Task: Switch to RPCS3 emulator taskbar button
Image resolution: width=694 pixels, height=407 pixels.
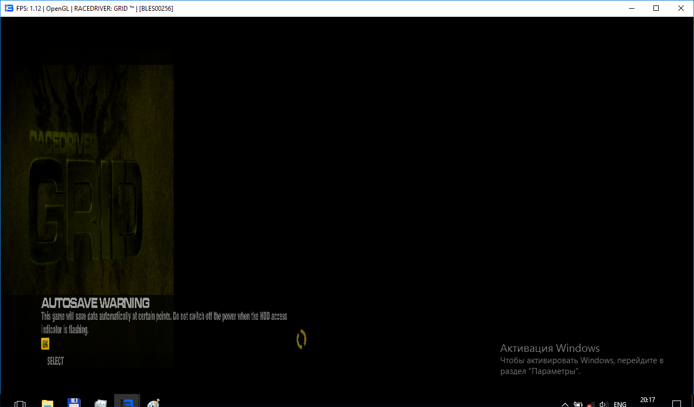Action: (x=127, y=403)
